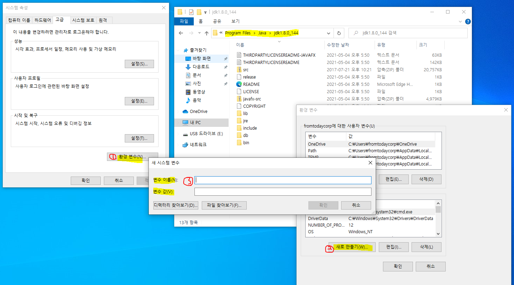The height and width of the screenshot is (285, 514).
Task: Click system variables list scroll up arrow
Action: (x=438, y=203)
